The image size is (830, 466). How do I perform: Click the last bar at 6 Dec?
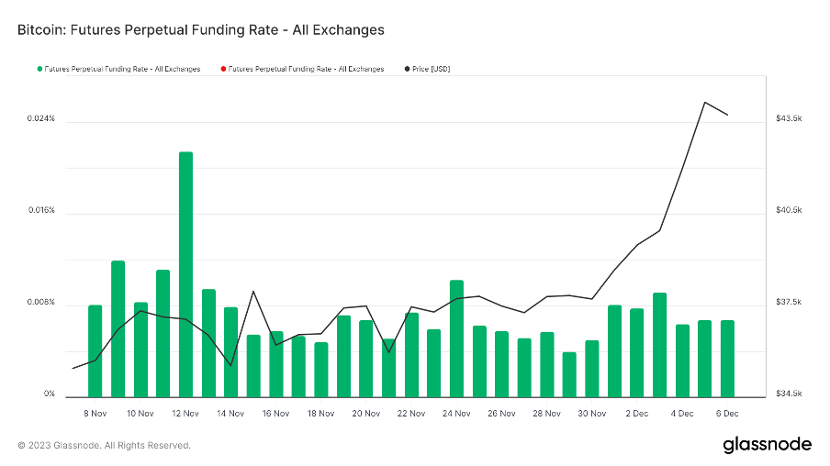point(727,358)
